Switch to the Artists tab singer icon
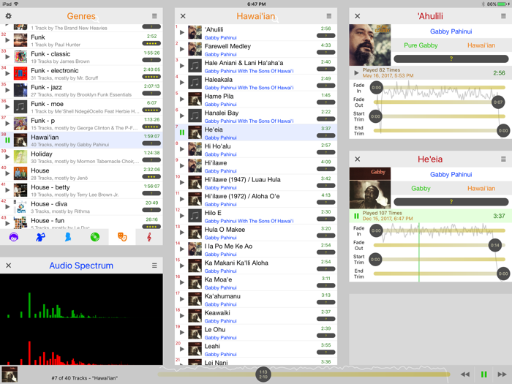 [x=40, y=237]
